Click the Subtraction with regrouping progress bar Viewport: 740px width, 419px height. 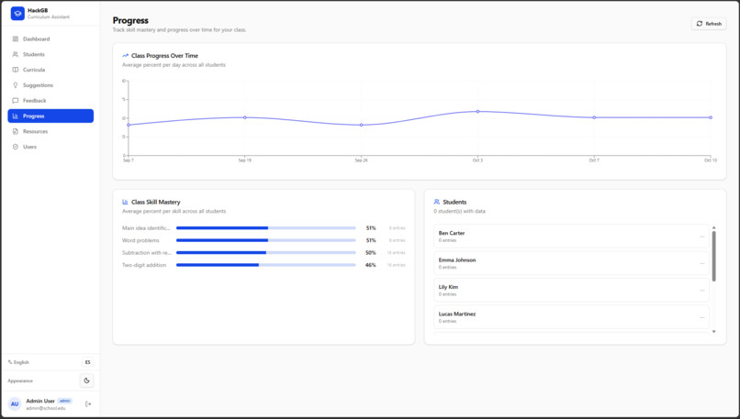coord(265,253)
